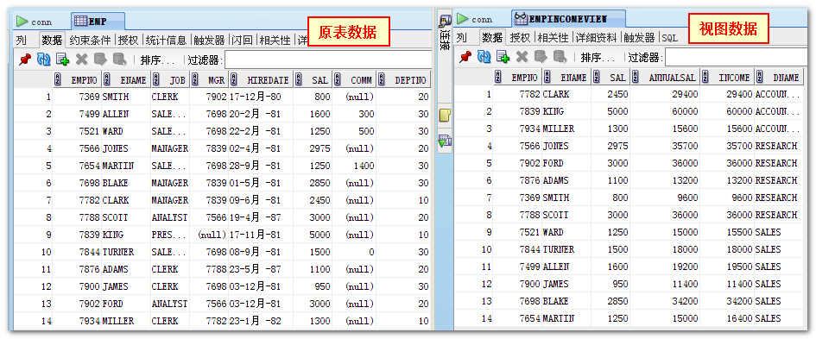Select hire date 17-12月-80 cell
This screenshot has width=816, height=339.
coord(261,97)
